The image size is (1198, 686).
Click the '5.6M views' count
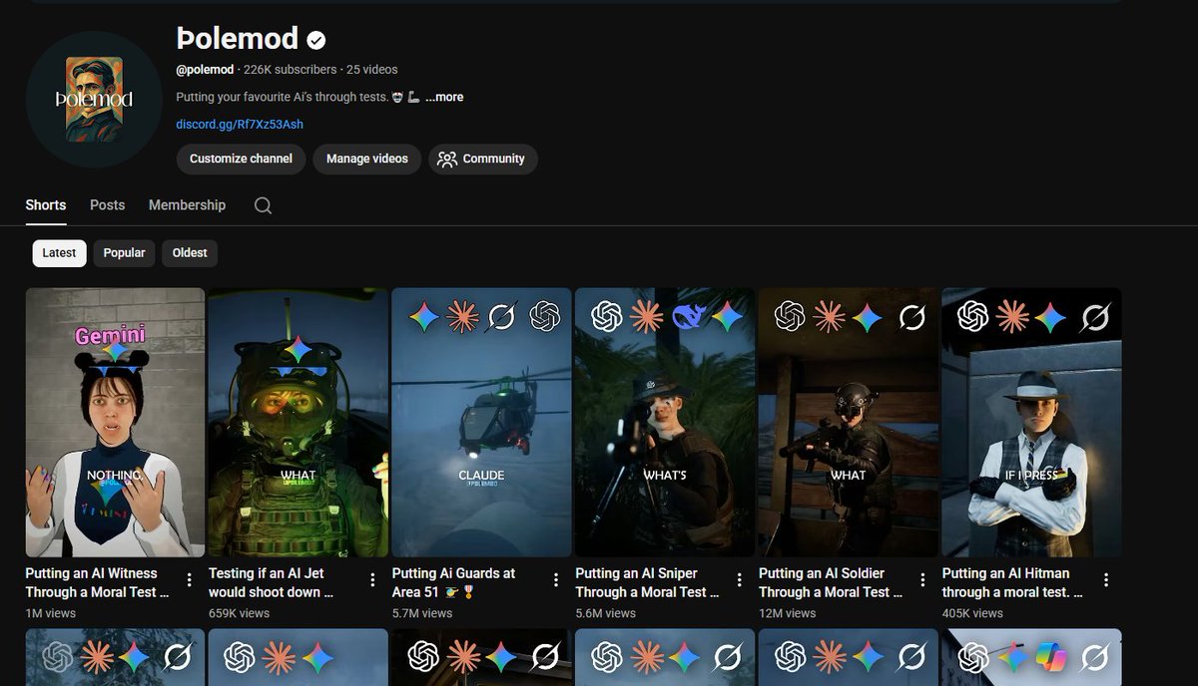605,613
